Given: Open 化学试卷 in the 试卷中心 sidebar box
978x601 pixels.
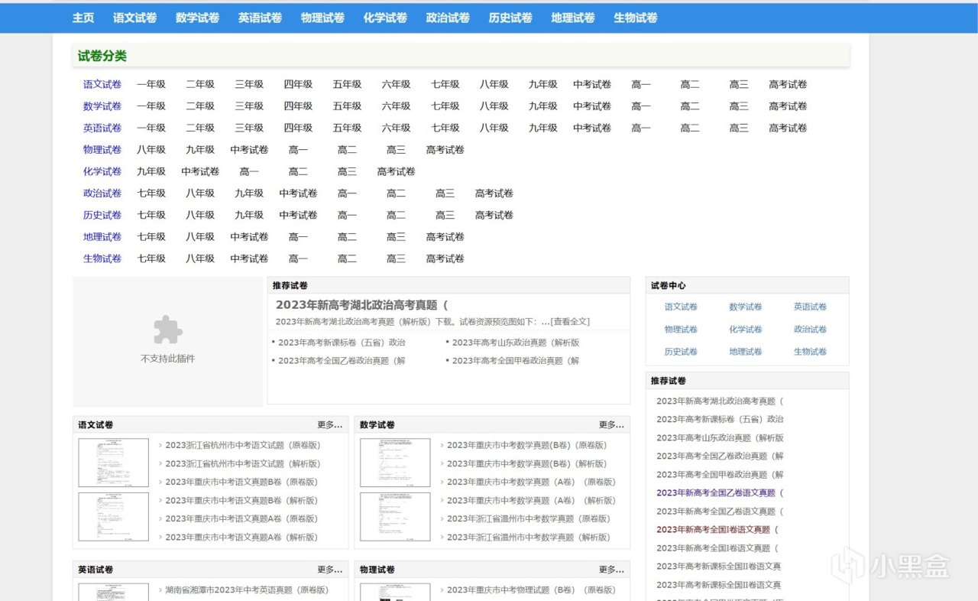Looking at the screenshot, I should (x=746, y=330).
